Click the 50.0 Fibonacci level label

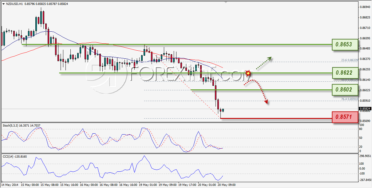350,80
